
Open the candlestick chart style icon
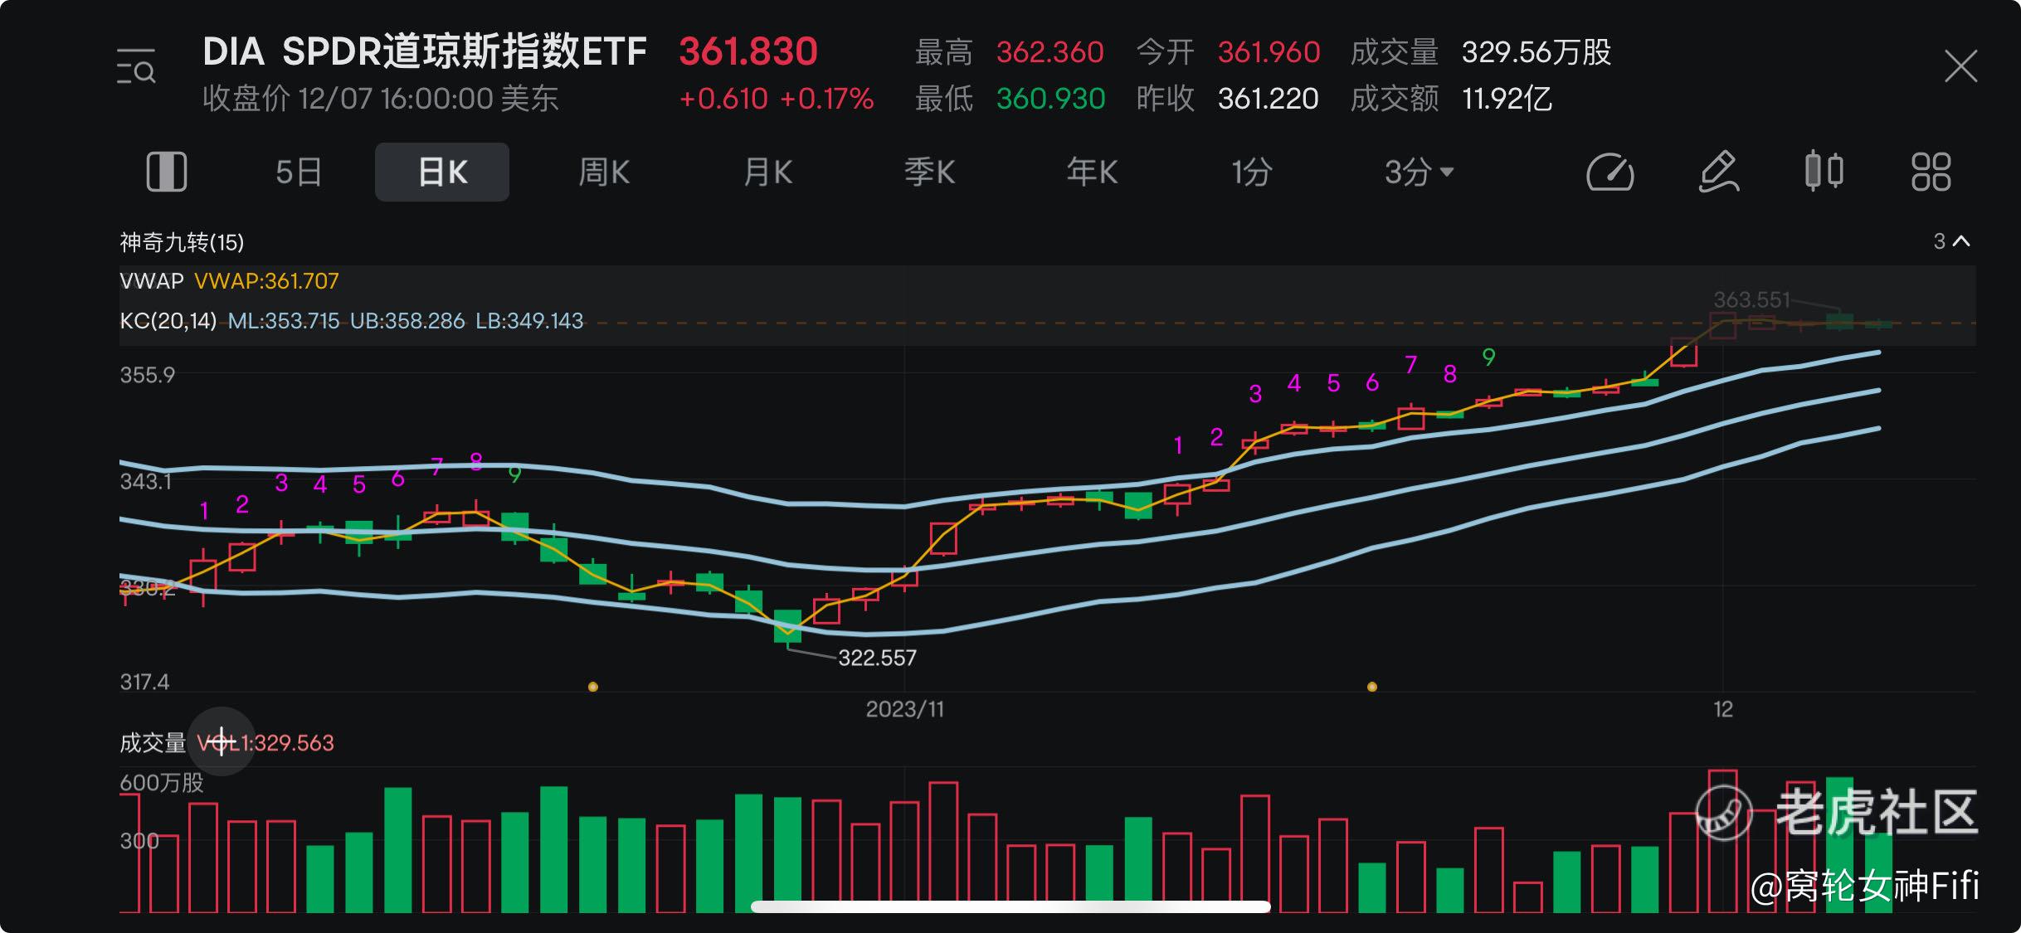(1824, 172)
